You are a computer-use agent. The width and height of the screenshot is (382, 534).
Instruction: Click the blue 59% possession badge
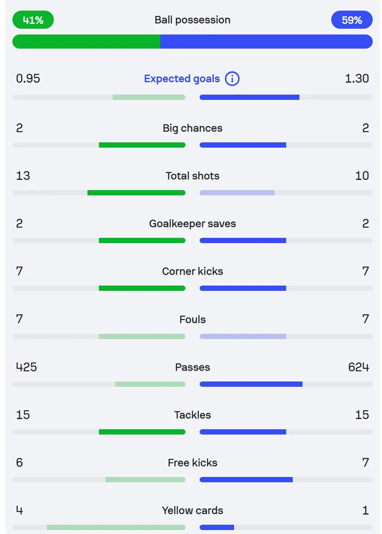[352, 20]
